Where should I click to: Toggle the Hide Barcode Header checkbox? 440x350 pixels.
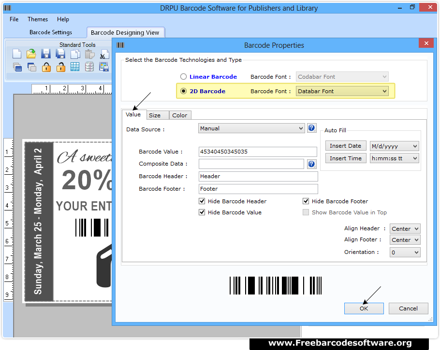click(x=202, y=201)
